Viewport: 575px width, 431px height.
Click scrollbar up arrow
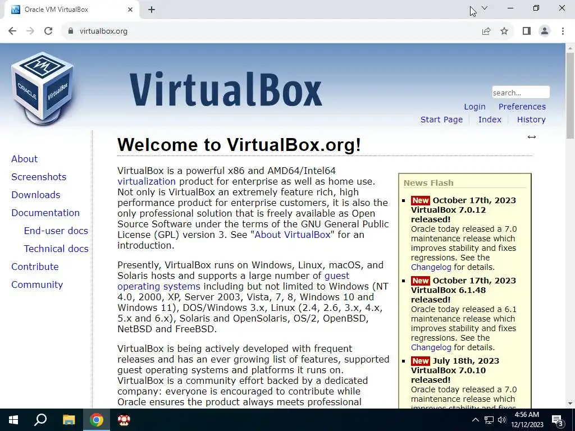570,48
